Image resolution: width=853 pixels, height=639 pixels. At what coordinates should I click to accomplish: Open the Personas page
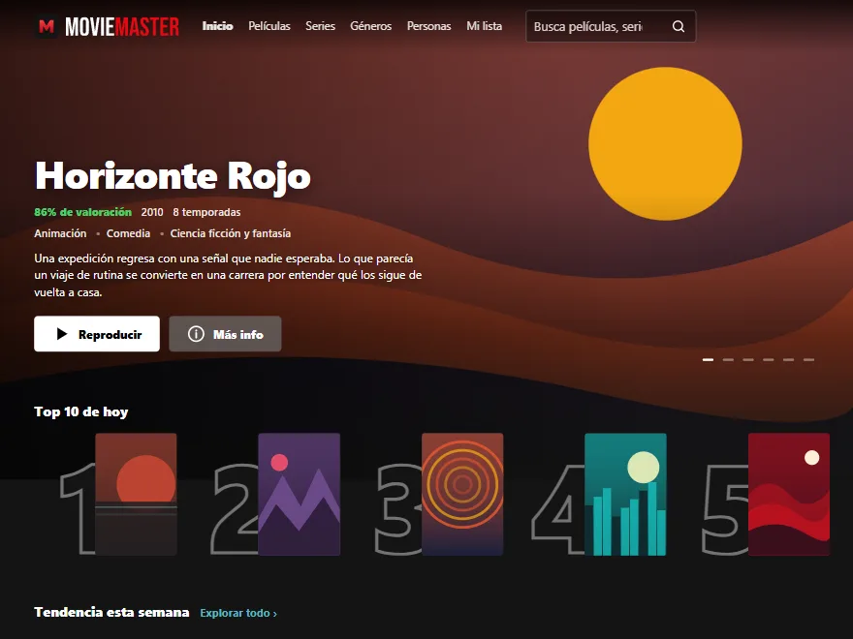click(x=429, y=26)
